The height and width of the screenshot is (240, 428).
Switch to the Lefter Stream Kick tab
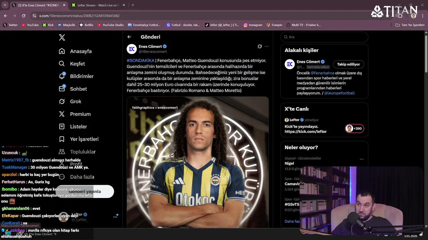coord(98,5)
